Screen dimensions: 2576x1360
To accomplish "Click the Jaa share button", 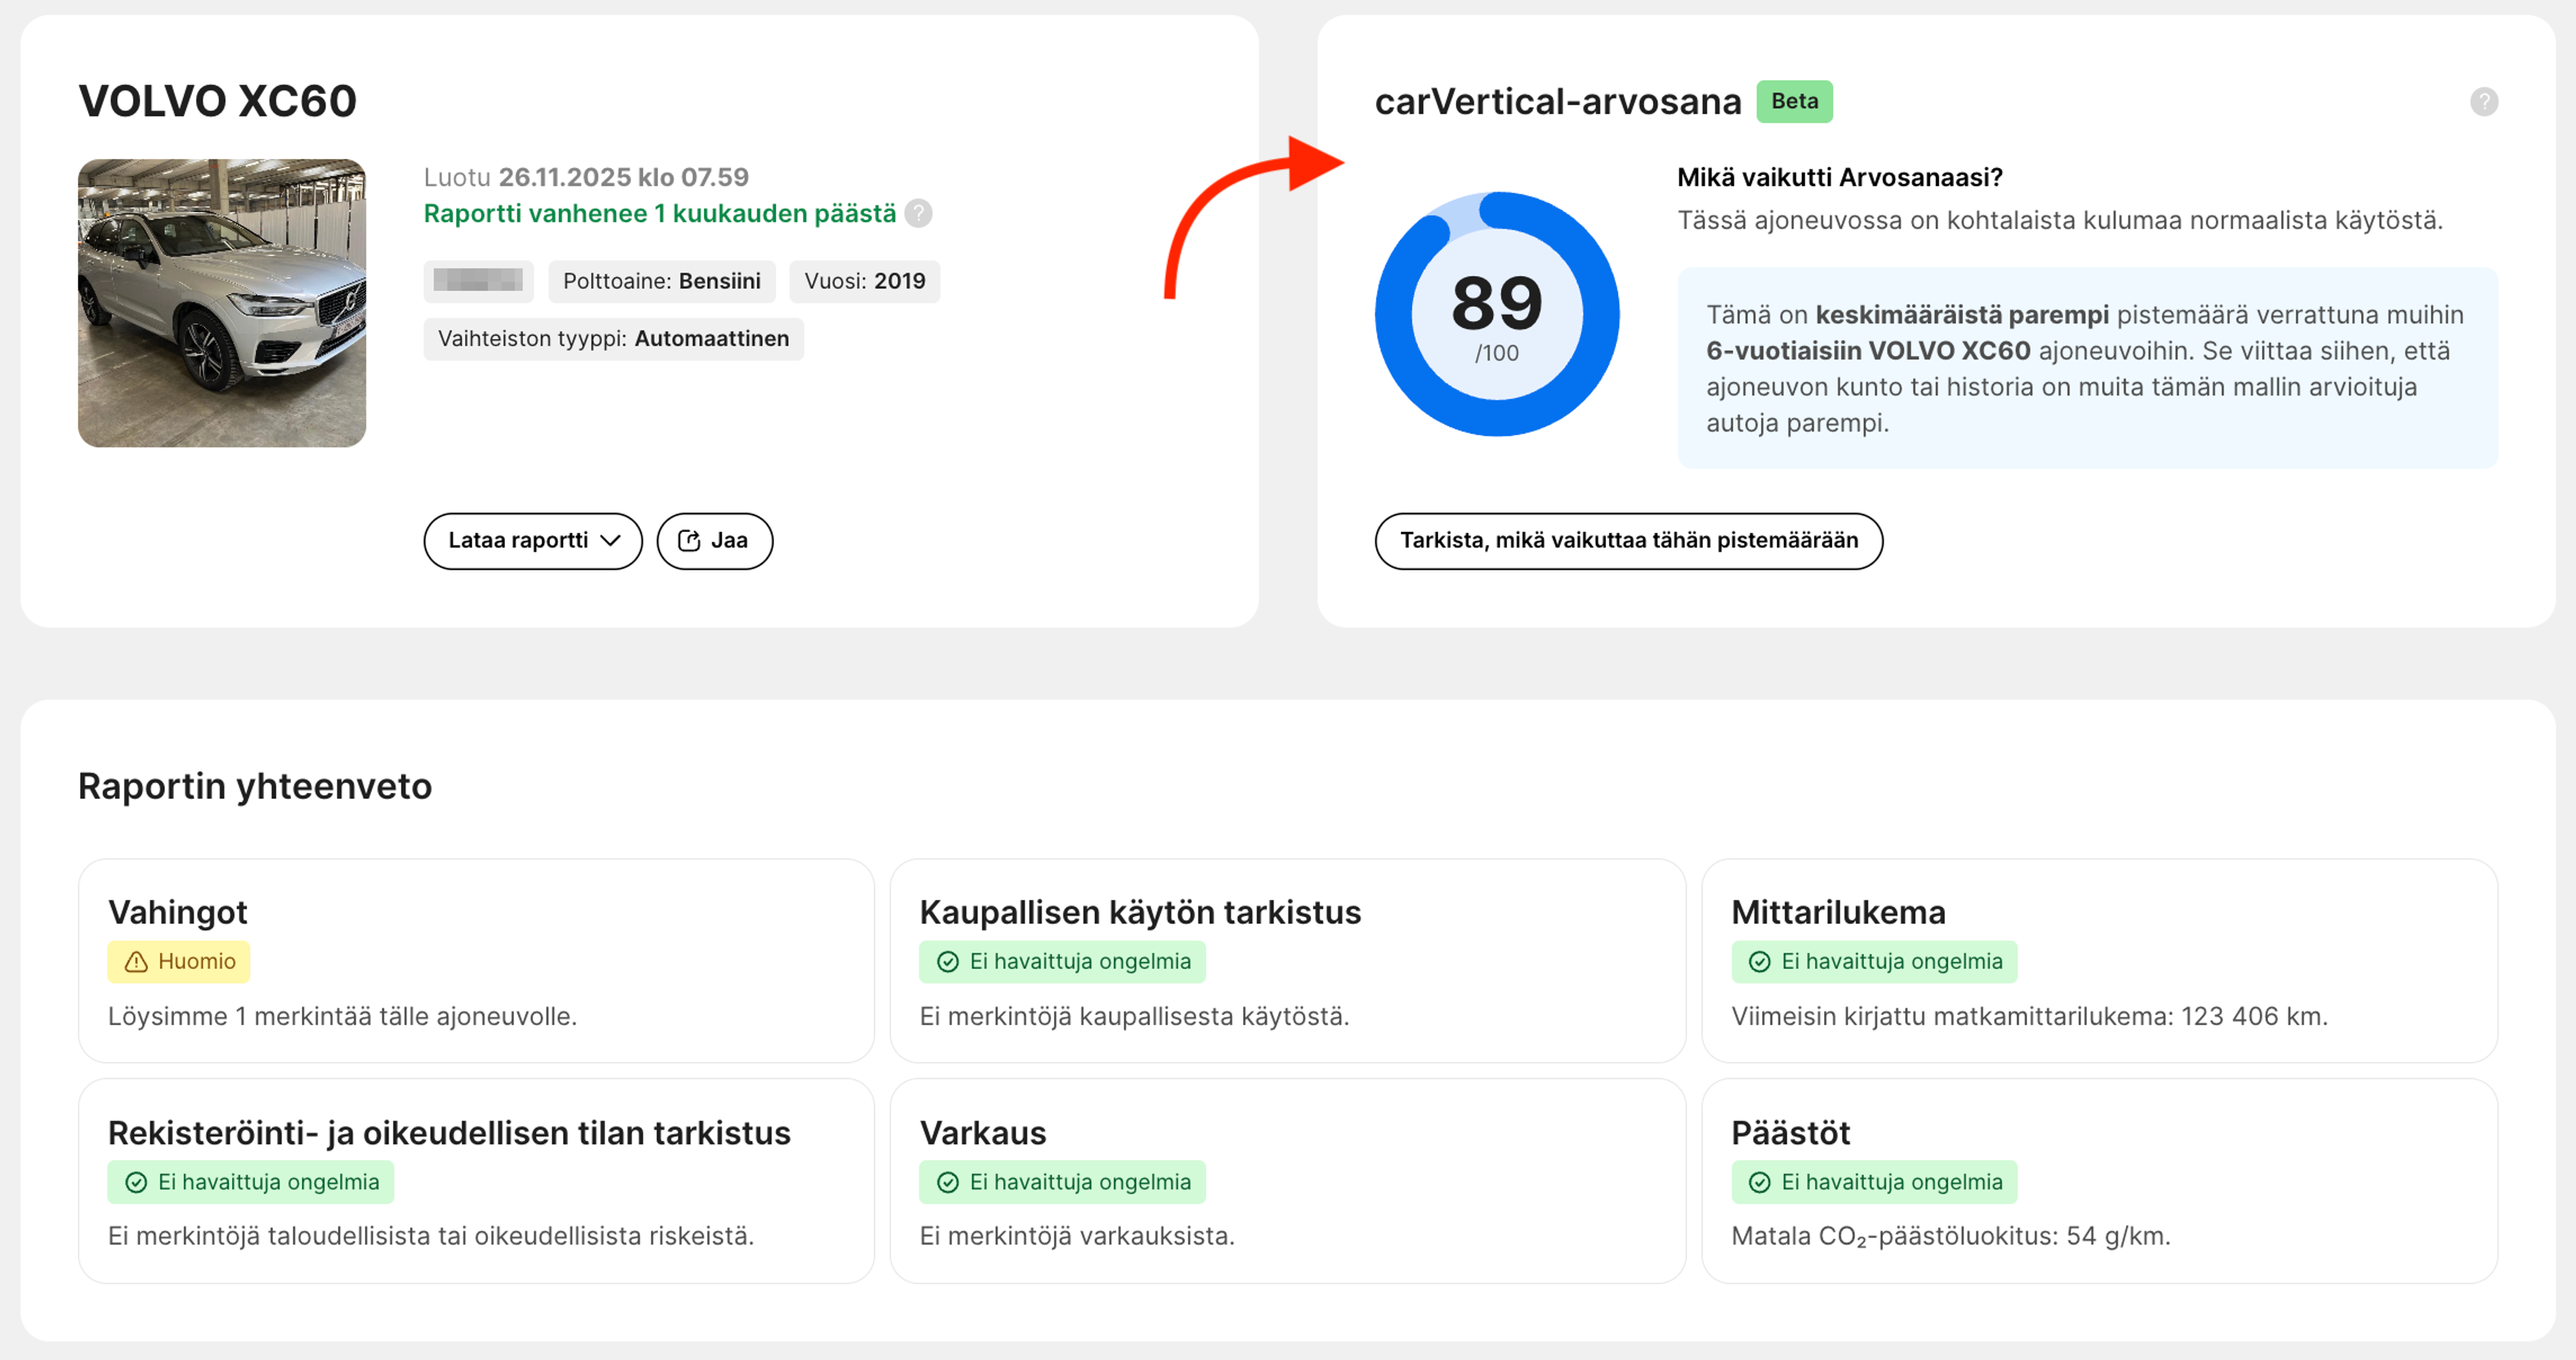I will pos(714,541).
